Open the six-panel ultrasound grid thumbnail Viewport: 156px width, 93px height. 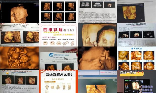tap(58, 12)
